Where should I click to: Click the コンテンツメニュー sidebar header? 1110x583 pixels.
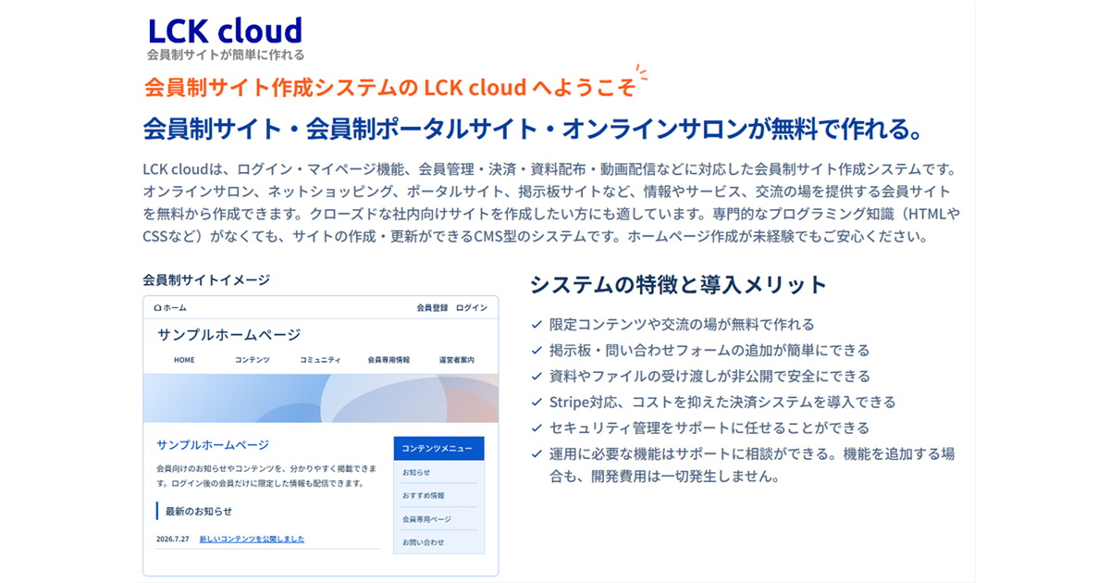tap(438, 448)
